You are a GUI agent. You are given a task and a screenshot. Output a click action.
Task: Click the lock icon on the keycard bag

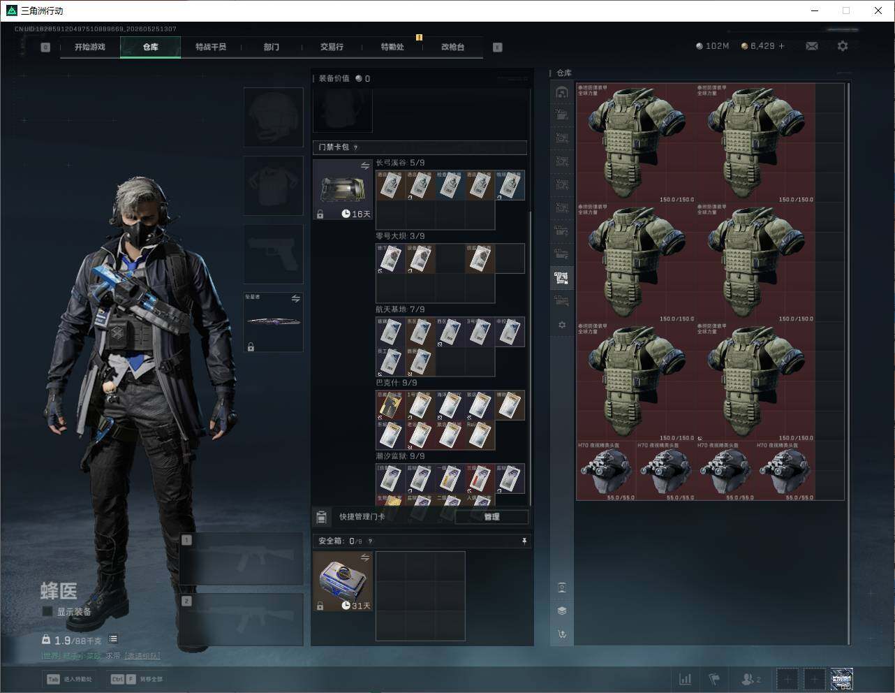click(320, 214)
